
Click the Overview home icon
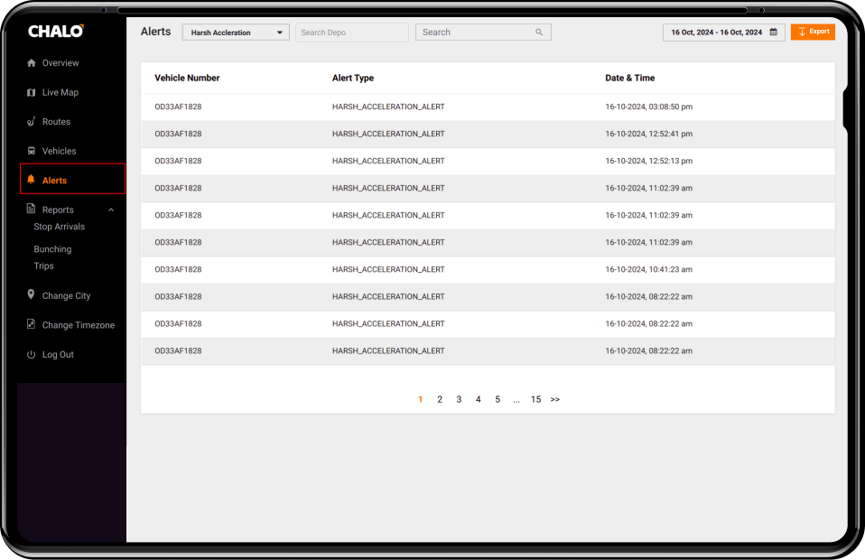32,63
